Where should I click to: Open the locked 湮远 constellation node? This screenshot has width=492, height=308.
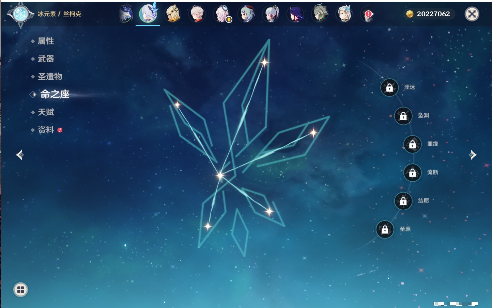(x=389, y=88)
